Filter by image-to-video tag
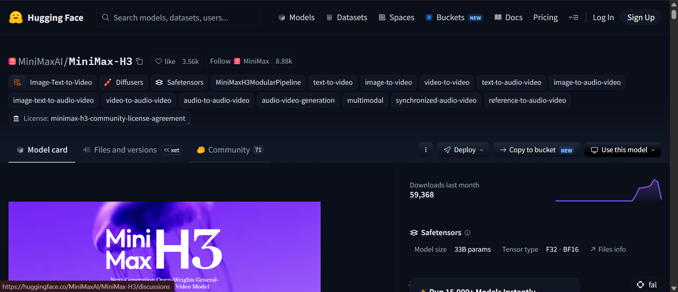 (x=388, y=82)
